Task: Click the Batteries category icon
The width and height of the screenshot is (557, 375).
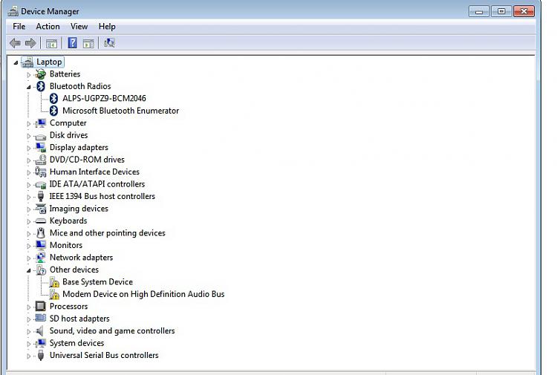Action: [41, 74]
